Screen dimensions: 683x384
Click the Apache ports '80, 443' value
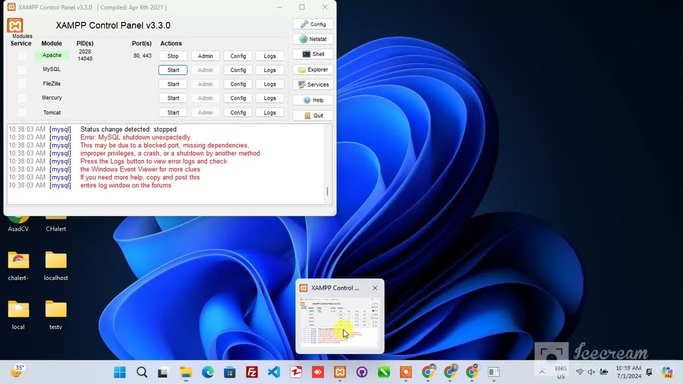point(142,55)
